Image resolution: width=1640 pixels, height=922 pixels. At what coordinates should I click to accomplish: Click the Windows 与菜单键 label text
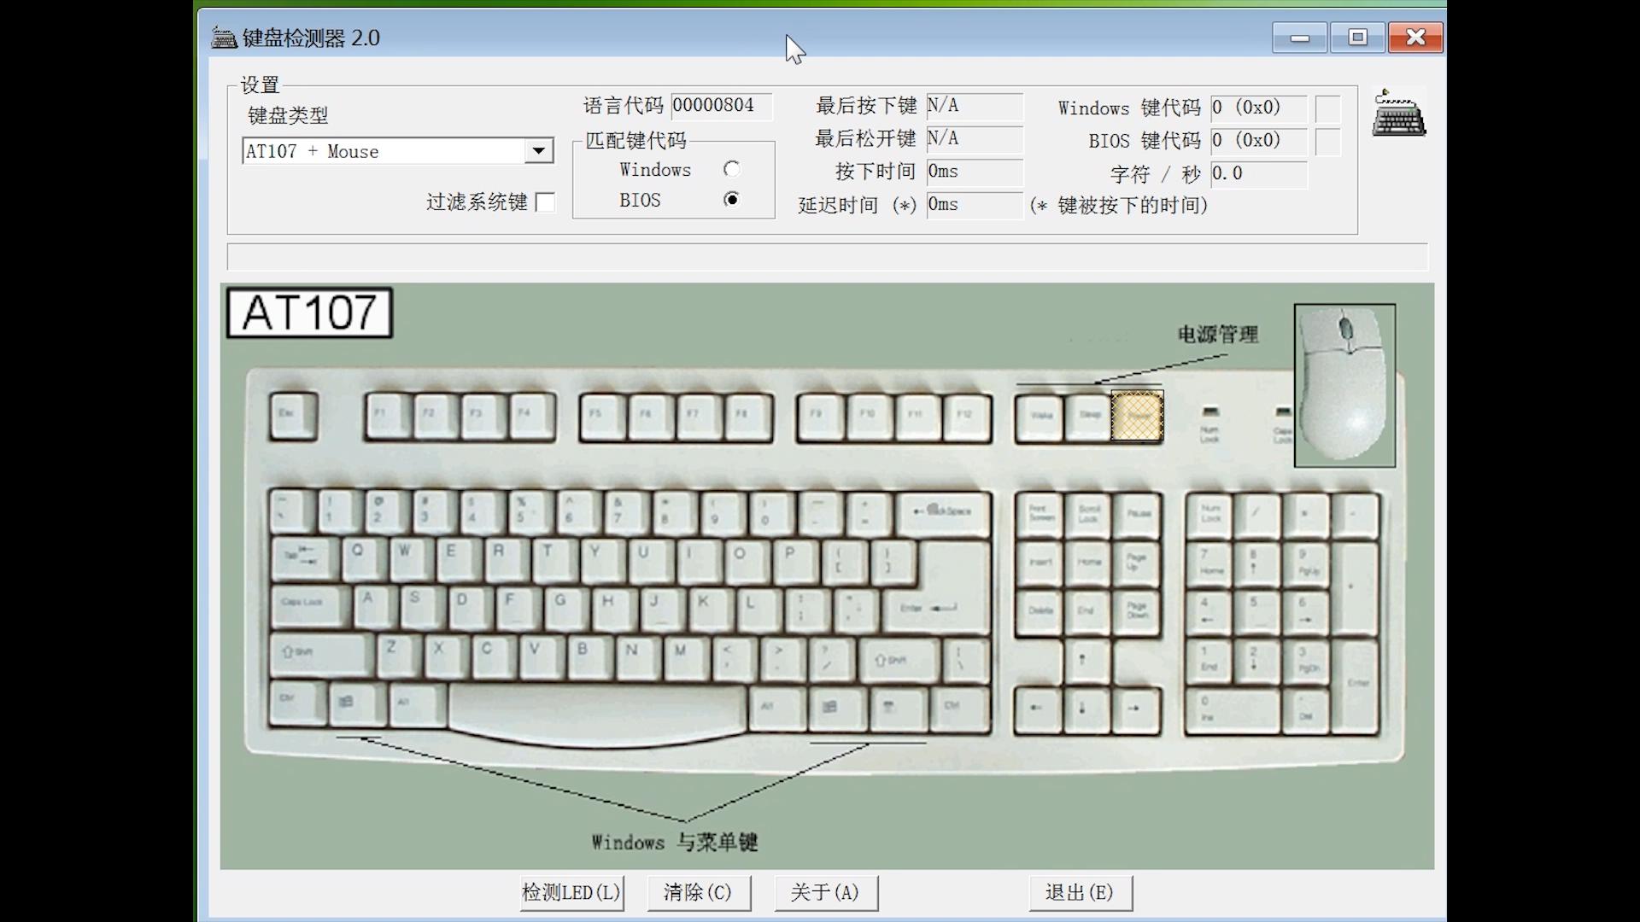pyautogui.click(x=675, y=843)
